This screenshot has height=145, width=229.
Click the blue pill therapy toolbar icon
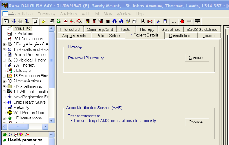click(x=158, y=22)
